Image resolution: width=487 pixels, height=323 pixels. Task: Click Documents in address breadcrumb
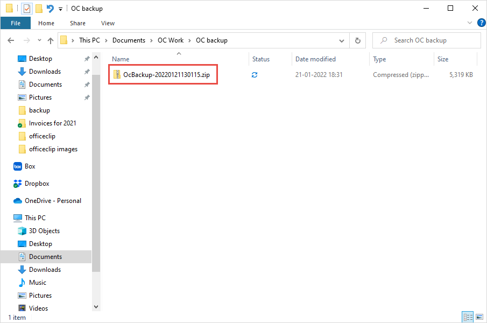(129, 40)
